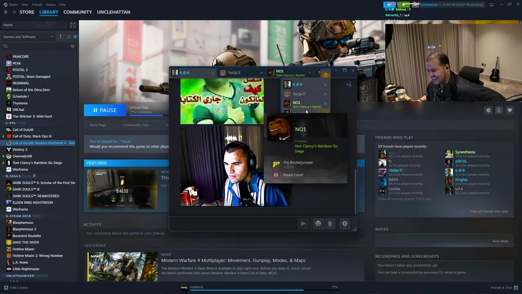This screenshot has height=294, width=522.
Task: Open Friends & Chat icon
Action: tap(516, 287)
